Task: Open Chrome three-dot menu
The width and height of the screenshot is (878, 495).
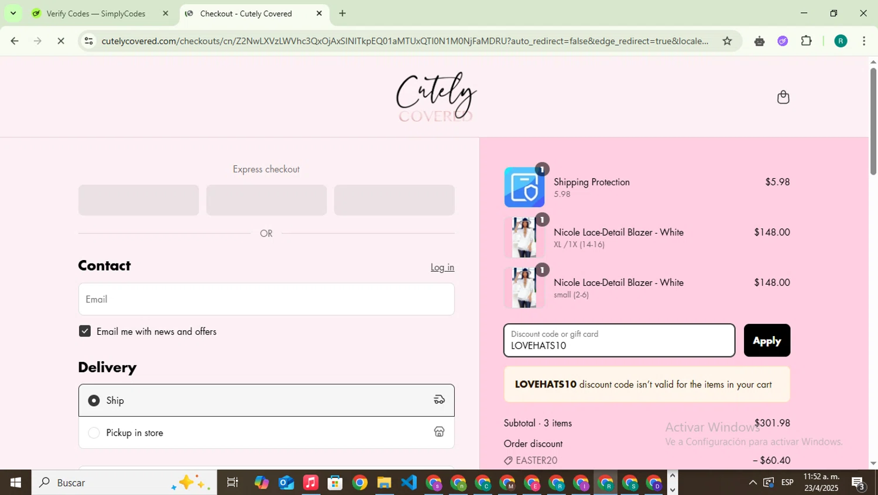Action: coord(864,41)
